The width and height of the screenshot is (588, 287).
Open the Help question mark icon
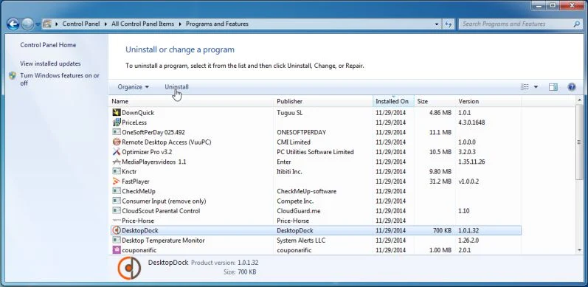pyautogui.click(x=572, y=87)
